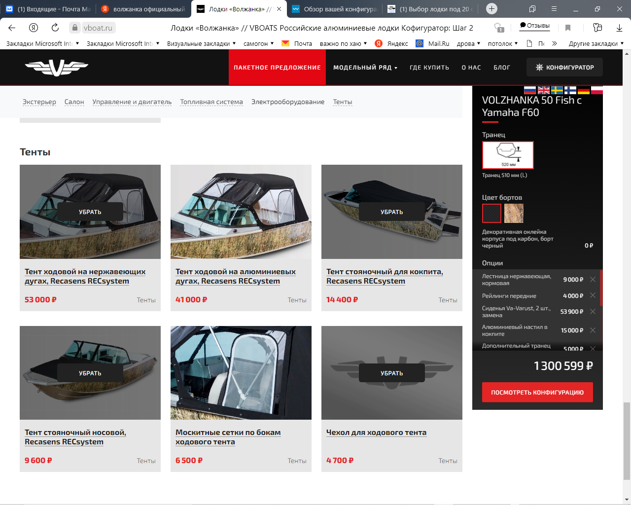Viewport: 631px width, 505px height.
Task: Click the options list scrollbar in the sidebar
Action: coord(601,288)
